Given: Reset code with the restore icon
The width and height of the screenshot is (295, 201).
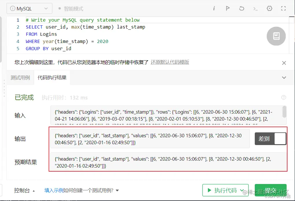Looking at the screenshot, I should click(x=241, y=8).
